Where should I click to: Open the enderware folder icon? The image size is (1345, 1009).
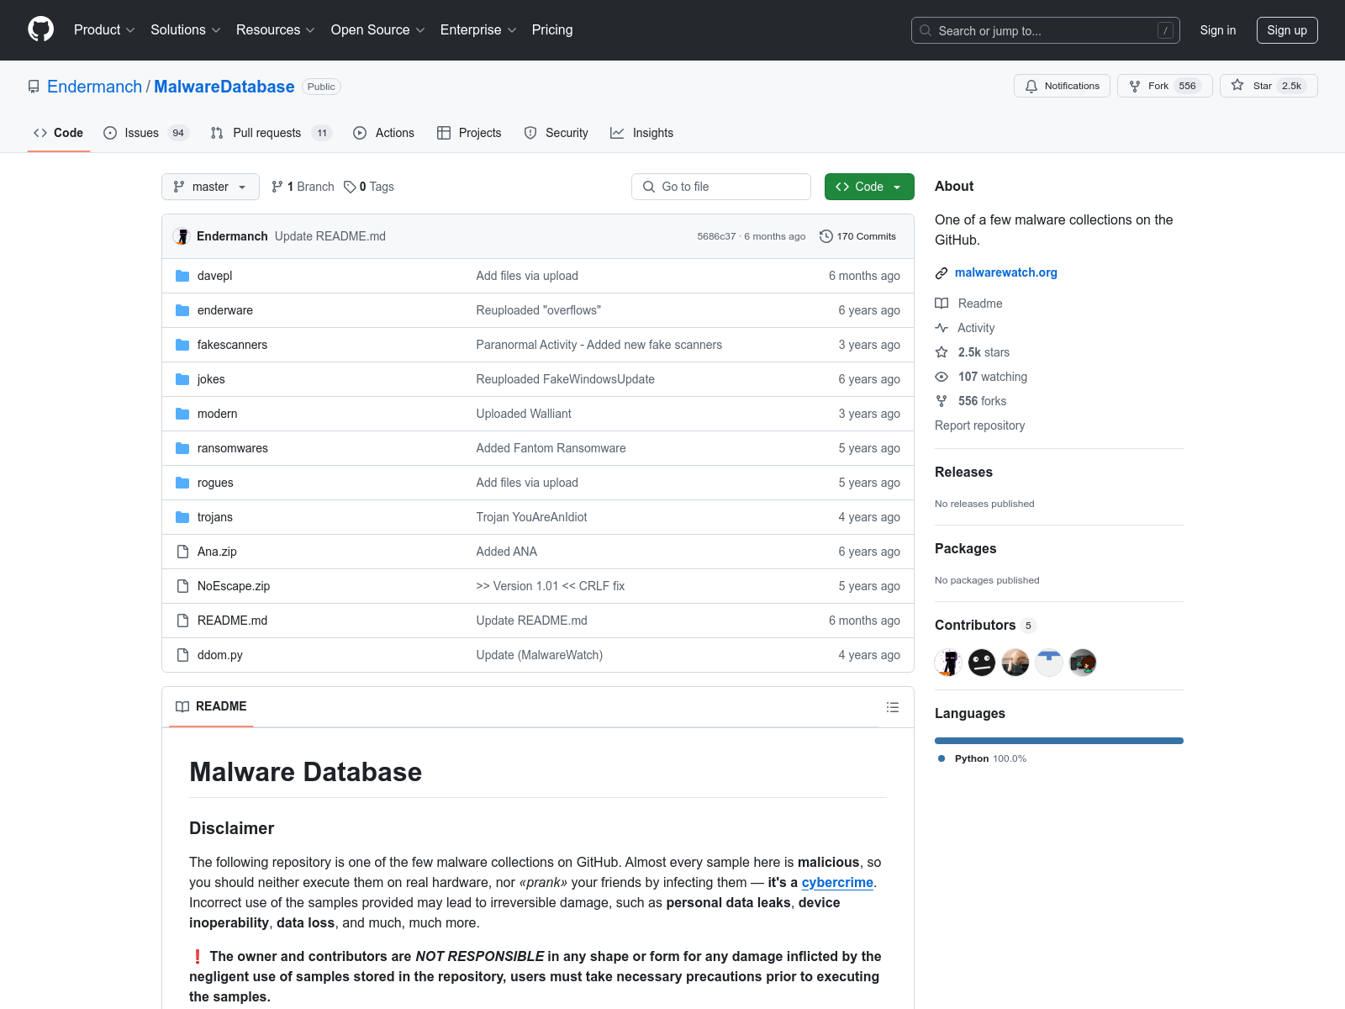click(x=182, y=310)
